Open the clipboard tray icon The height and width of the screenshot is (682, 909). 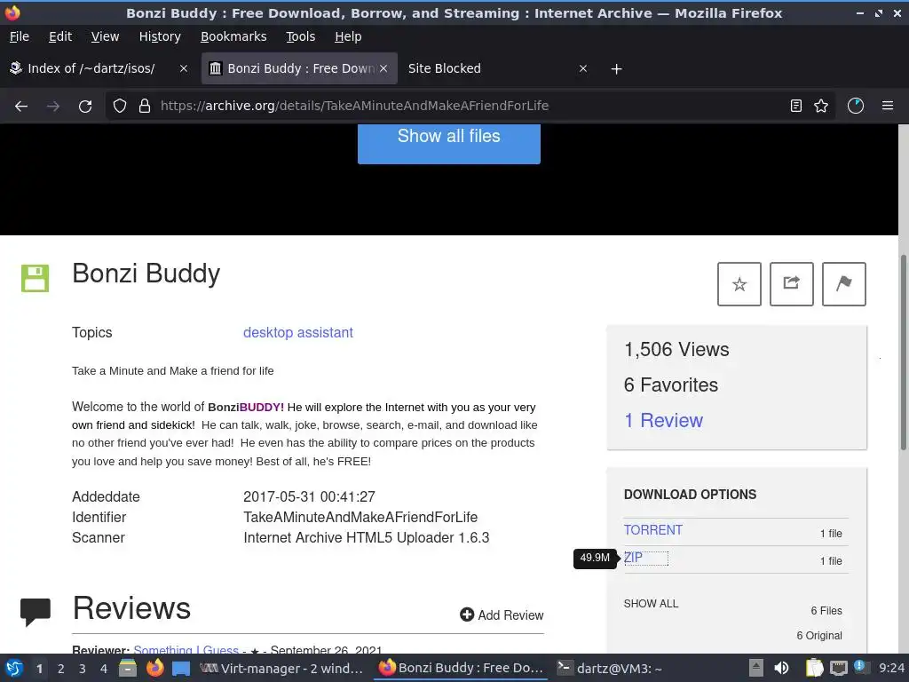tap(815, 668)
